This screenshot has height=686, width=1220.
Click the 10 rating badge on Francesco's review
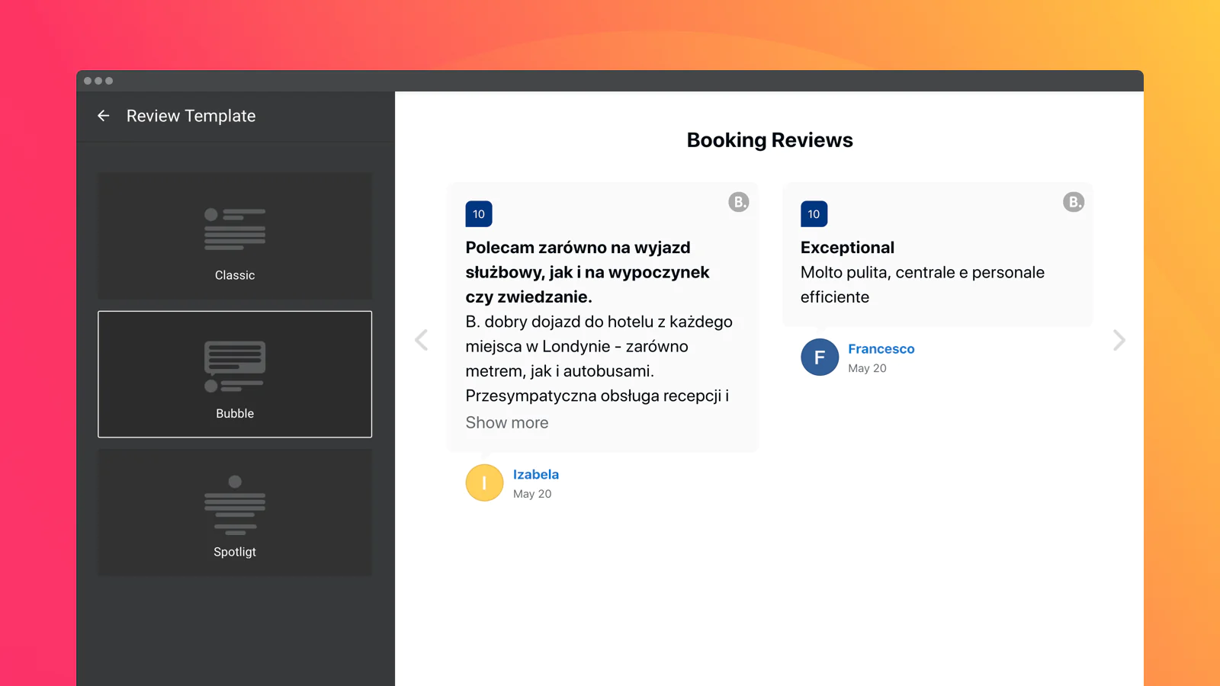coord(814,214)
